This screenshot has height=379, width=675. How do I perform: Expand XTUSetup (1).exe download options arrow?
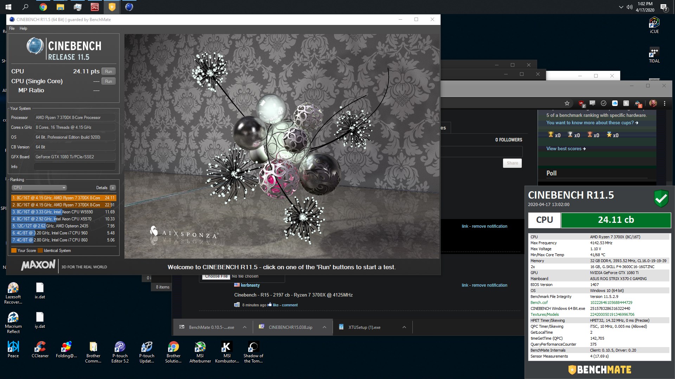[404, 327]
